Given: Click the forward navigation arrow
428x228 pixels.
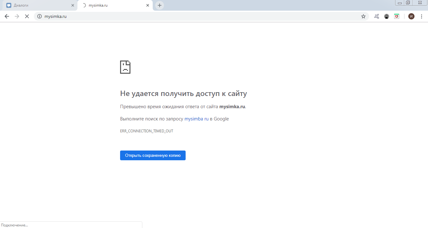Looking at the screenshot, I should click(17, 16).
